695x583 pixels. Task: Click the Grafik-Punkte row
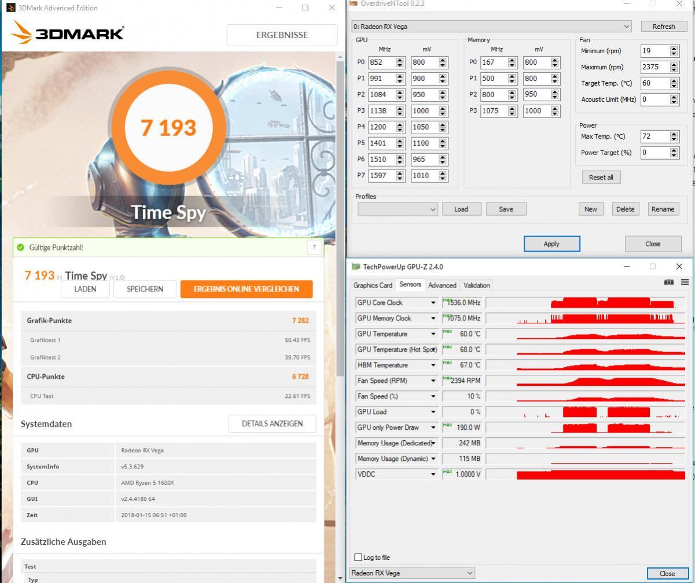pyautogui.click(x=168, y=320)
